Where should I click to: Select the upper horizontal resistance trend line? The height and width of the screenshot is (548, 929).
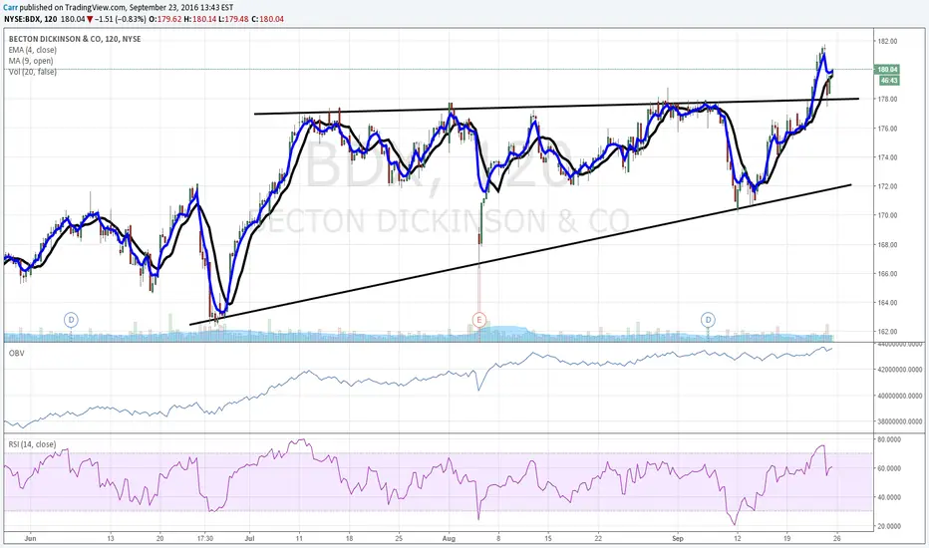click(556, 106)
